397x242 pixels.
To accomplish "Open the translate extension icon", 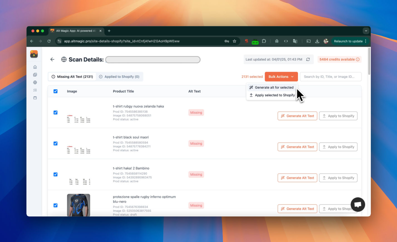I will tap(295, 41).
